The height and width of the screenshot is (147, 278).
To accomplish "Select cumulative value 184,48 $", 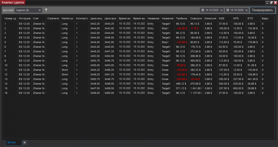I will (195, 38).
